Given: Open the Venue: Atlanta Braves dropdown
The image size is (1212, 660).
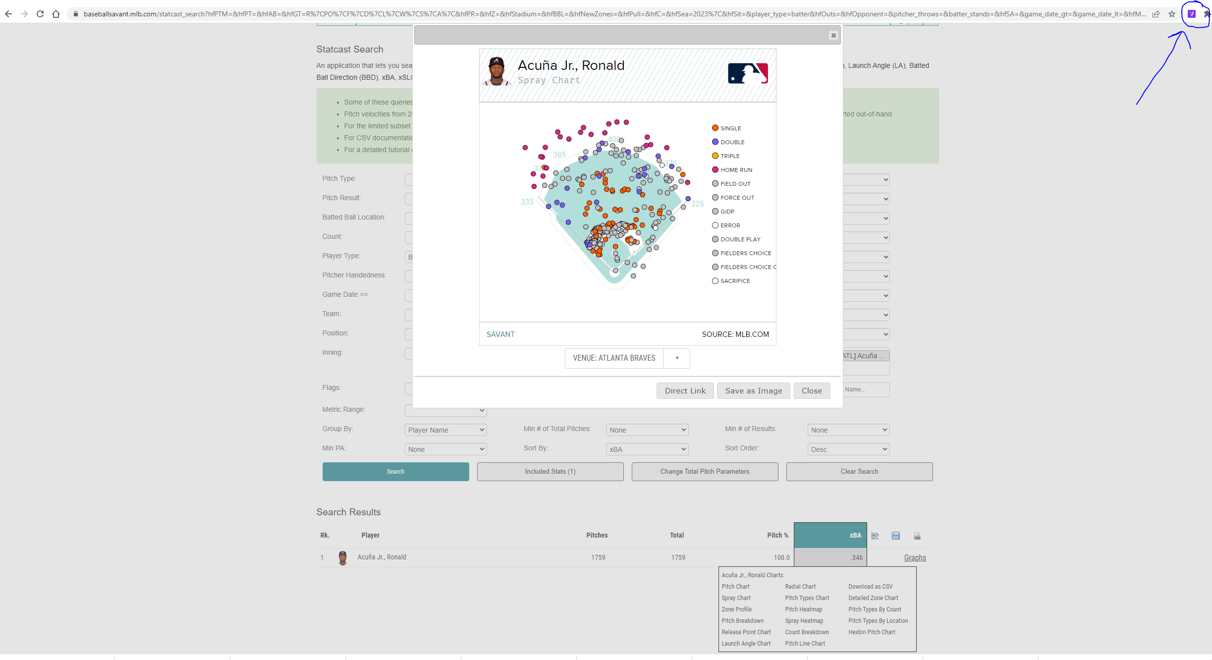Looking at the screenshot, I should click(x=627, y=358).
